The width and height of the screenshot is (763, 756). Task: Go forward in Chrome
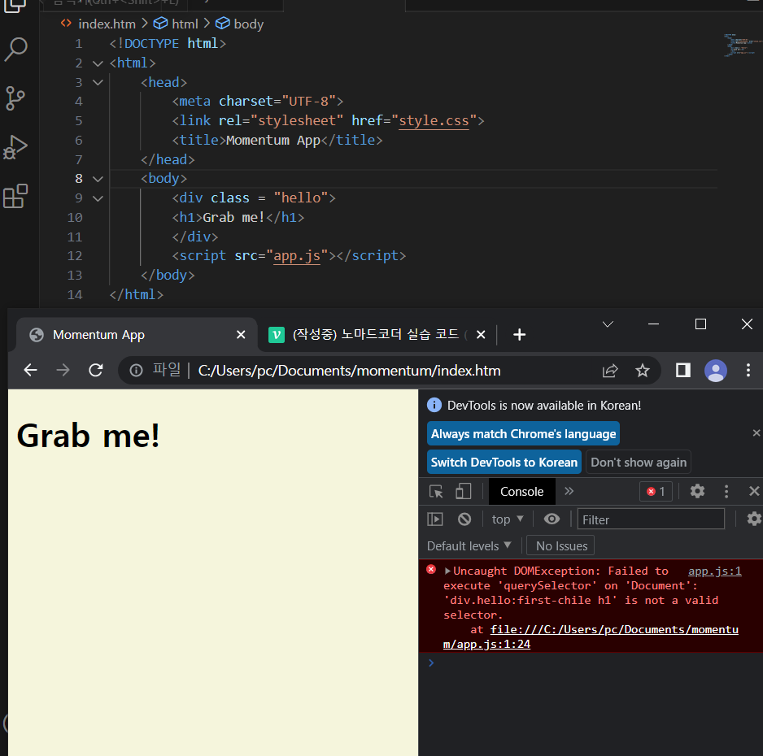63,371
